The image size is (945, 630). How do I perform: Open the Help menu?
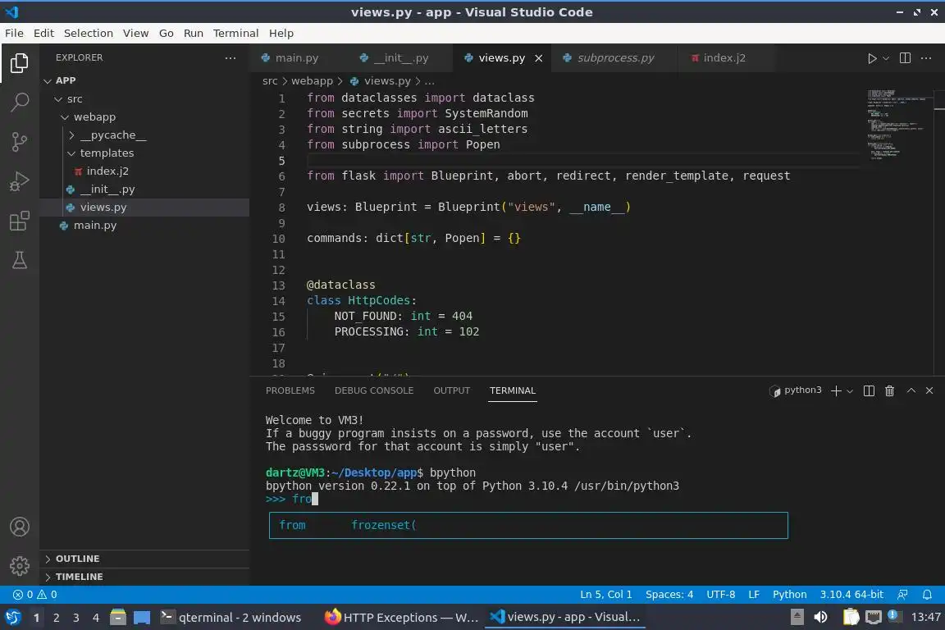[x=281, y=33]
